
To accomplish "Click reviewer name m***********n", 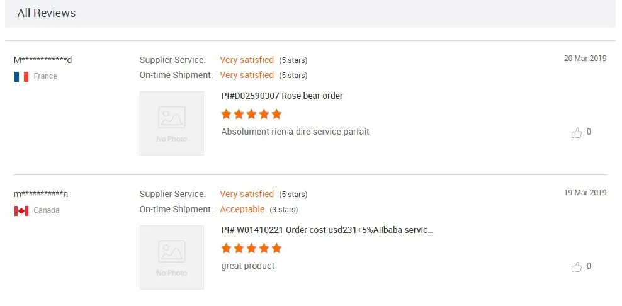I will pos(41,194).
